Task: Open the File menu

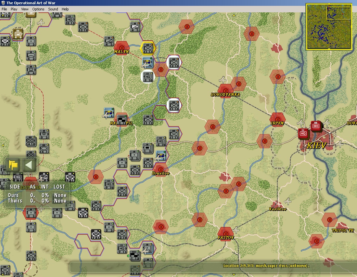Action: pos(4,9)
